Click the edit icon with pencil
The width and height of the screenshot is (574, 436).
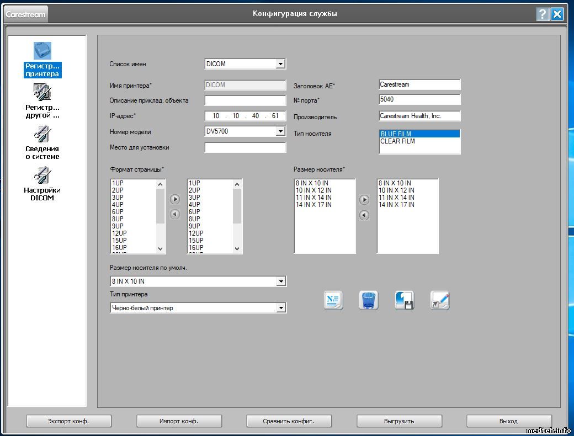[440, 300]
